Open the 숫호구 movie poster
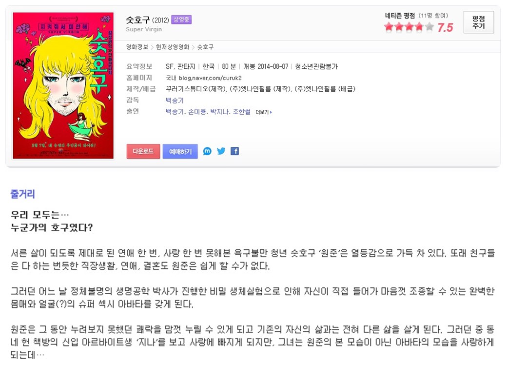Image resolution: width=506 pixels, height=385 pixels. (x=63, y=85)
